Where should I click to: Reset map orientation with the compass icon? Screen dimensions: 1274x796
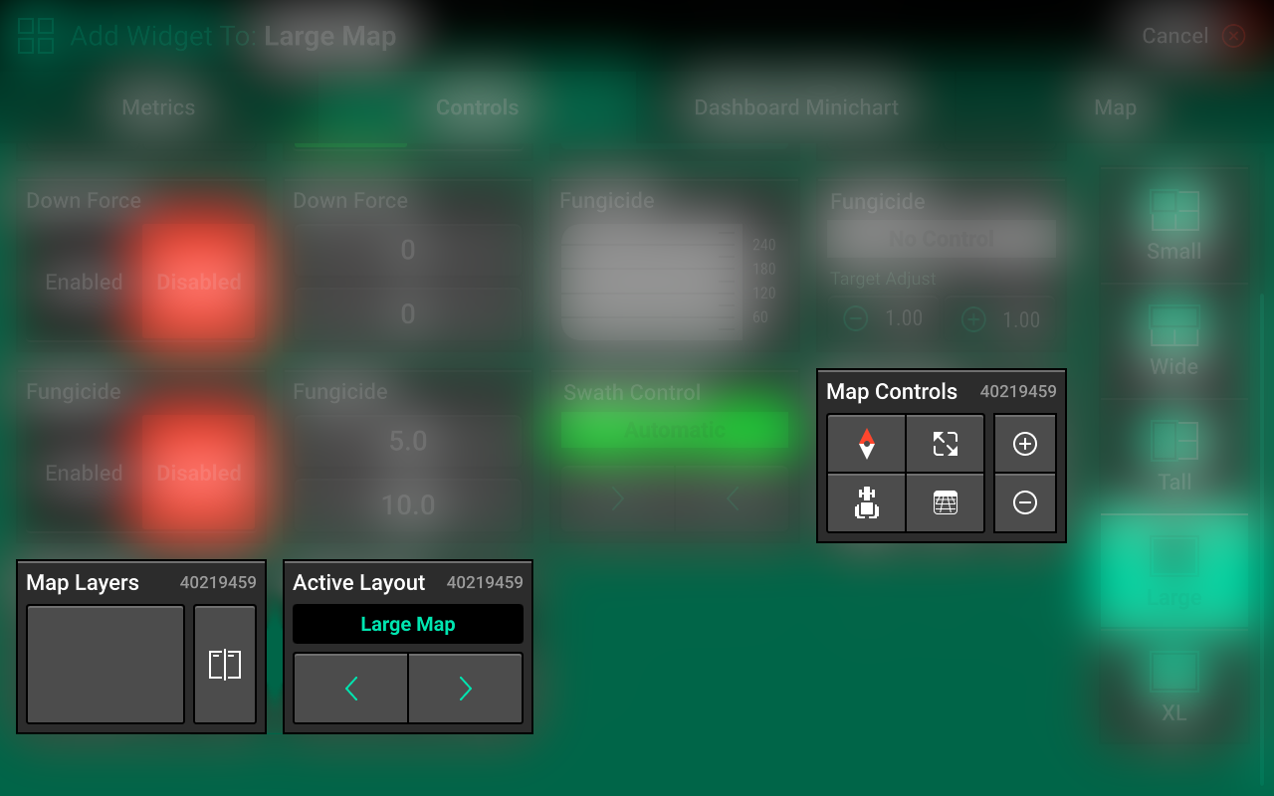866,443
